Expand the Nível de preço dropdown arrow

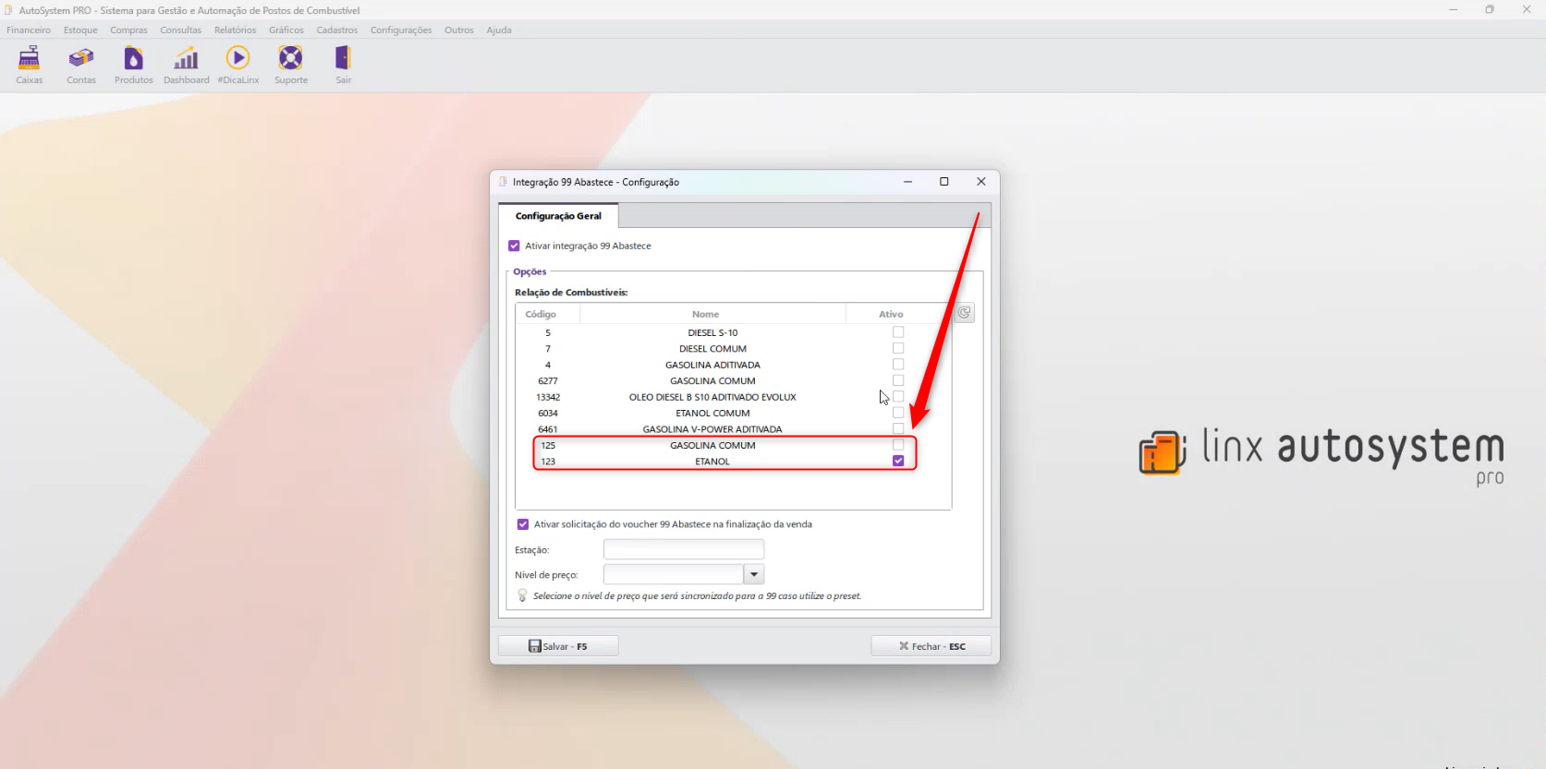point(754,574)
